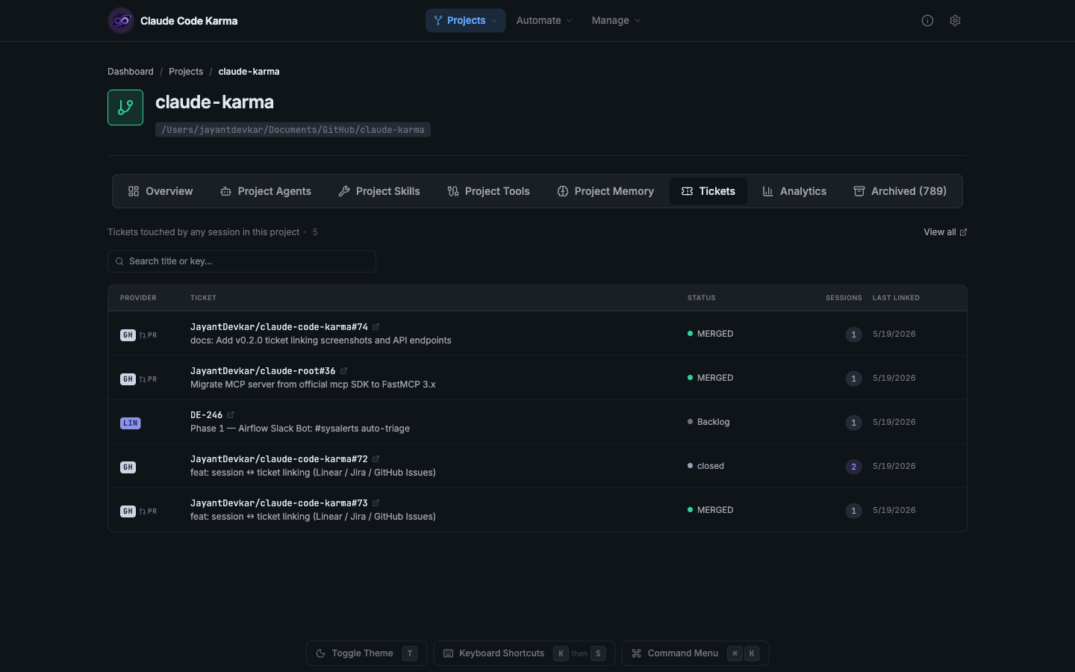
Task: Open external link icon for claude-code-karma#74
Action: (376, 327)
